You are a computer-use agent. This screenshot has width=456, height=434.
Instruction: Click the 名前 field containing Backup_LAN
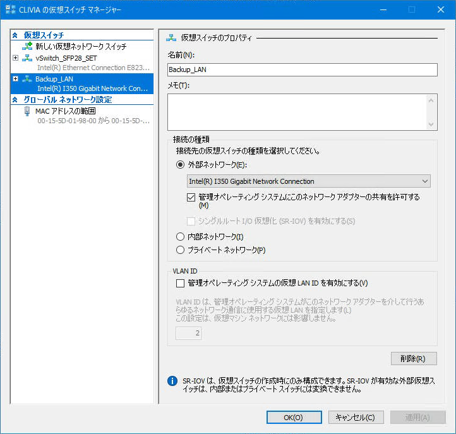click(302, 70)
